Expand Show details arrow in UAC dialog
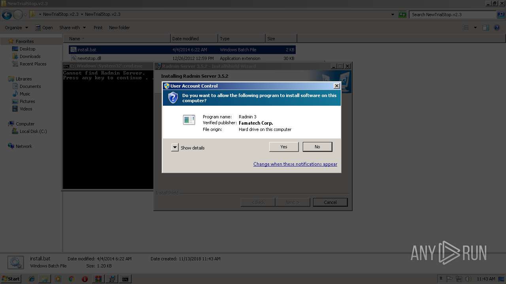Image resolution: width=506 pixels, height=284 pixels. pos(175,148)
